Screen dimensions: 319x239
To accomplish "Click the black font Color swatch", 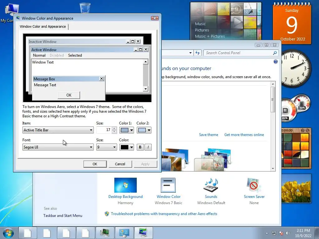I will tap(125, 147).
